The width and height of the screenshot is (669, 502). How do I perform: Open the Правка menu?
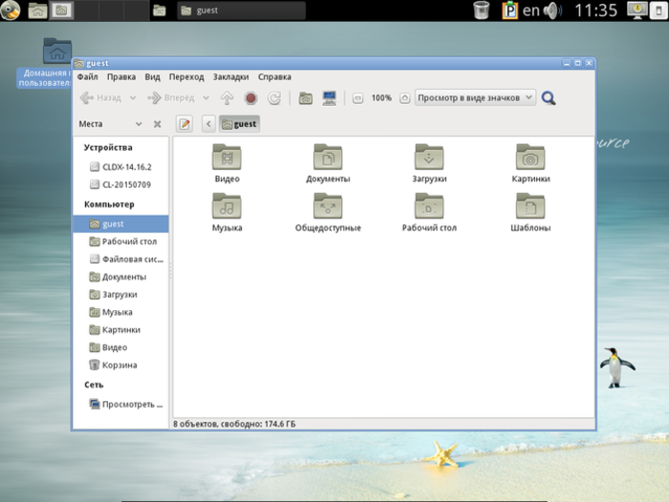coord(121,76)
